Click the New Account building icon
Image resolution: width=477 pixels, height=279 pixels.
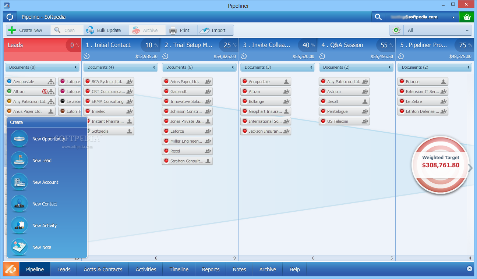[x=20, y=182]
